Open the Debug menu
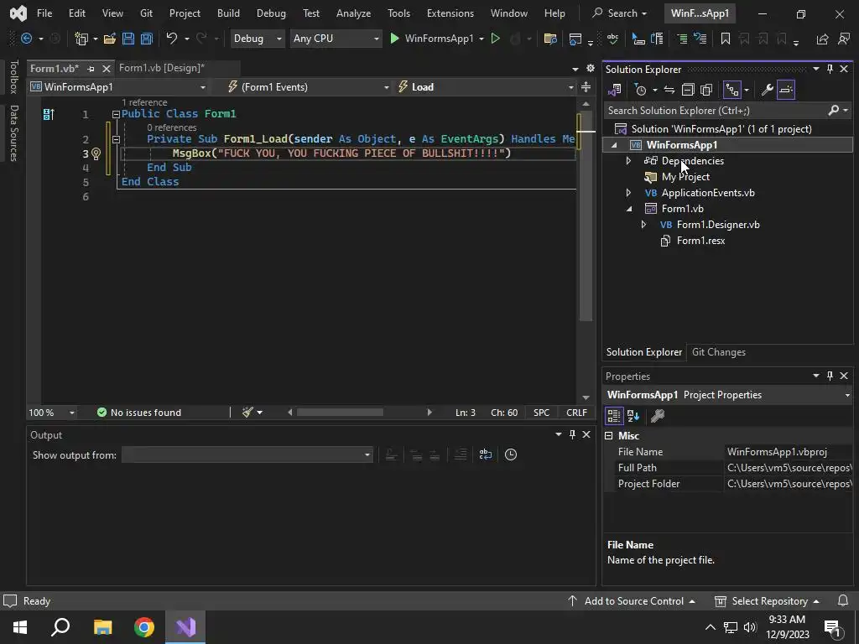 [271, 13]
